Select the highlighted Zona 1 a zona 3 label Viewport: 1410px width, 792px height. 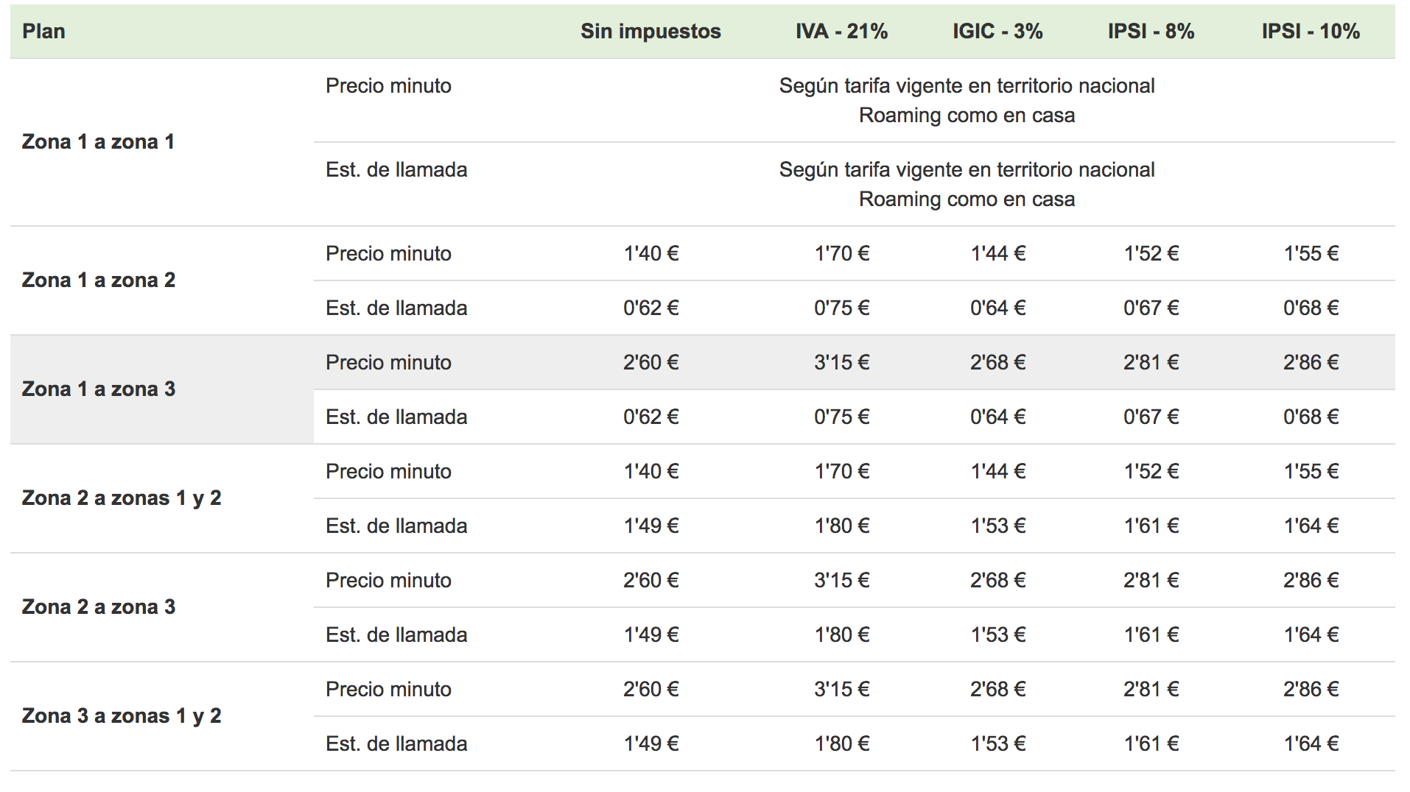[x=99, y=389]
